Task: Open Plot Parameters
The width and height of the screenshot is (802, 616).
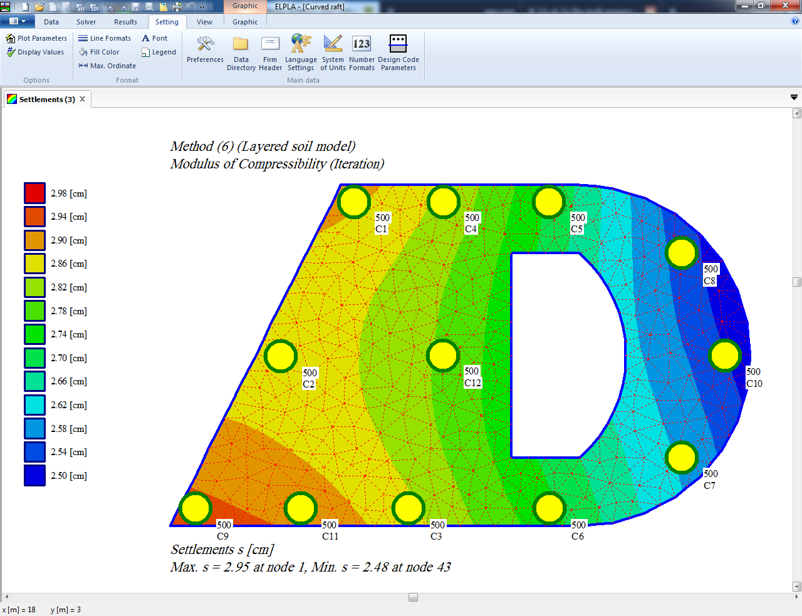Action: 36,38
